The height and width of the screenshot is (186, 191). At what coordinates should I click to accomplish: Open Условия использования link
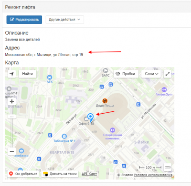(153, 175)
